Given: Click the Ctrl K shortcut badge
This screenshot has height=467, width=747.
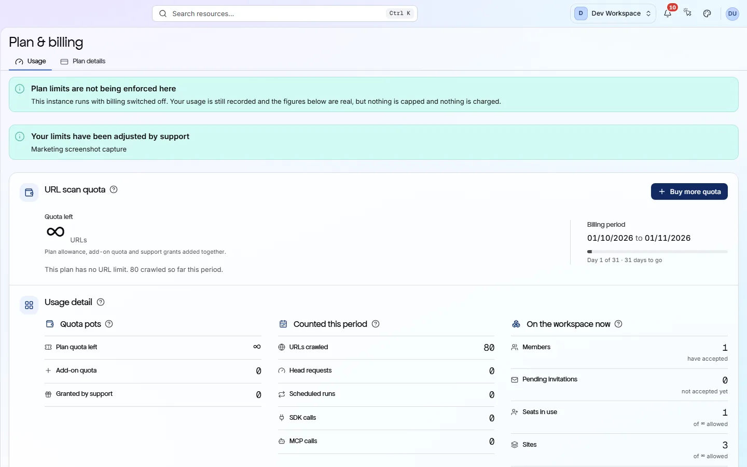Looking at the screenshot, I should click(400, 13).
